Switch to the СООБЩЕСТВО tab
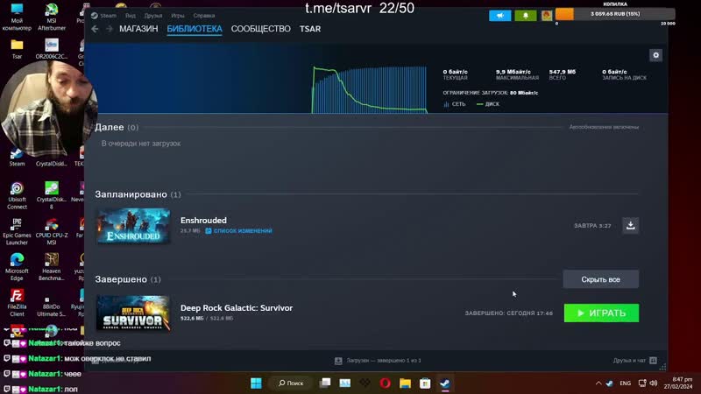The image size is (701, 394). (260, 29)
